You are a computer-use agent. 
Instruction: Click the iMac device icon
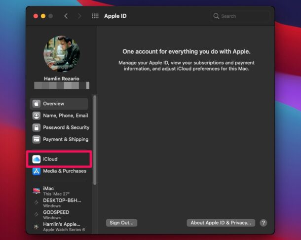click(37, 191)
